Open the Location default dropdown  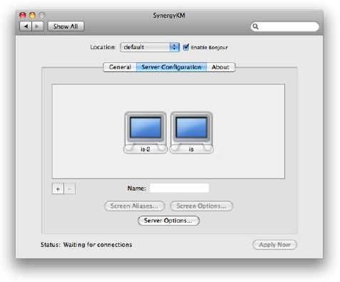[150, 47]
